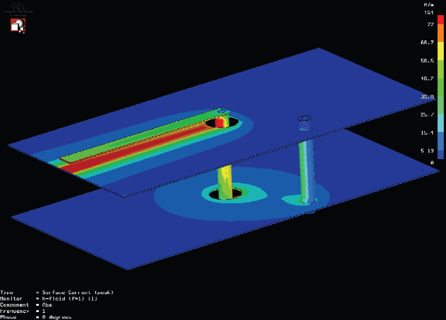Select the '56.5' scale value

[427, 61]
